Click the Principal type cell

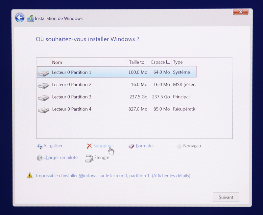181,97
